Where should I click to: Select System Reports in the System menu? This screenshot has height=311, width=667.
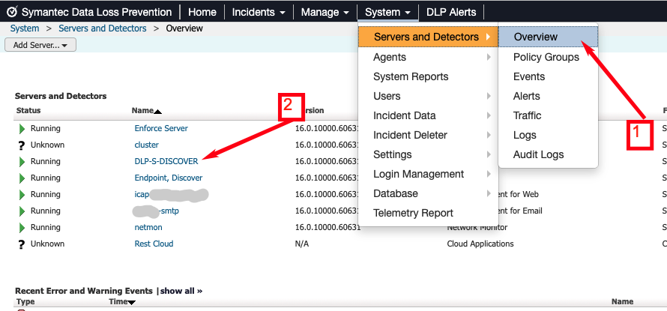411,76
